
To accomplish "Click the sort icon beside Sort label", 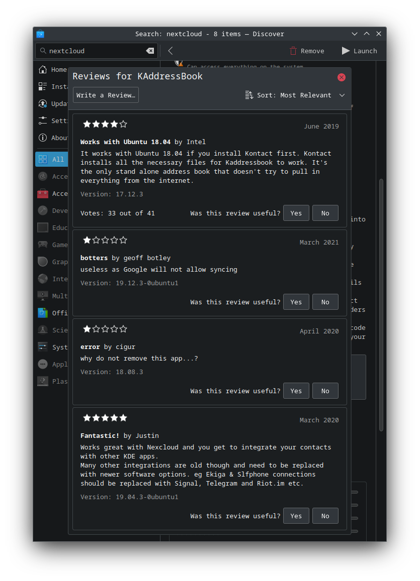I will point(249,95).
